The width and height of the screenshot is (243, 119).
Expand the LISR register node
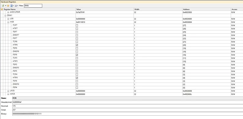8,19
